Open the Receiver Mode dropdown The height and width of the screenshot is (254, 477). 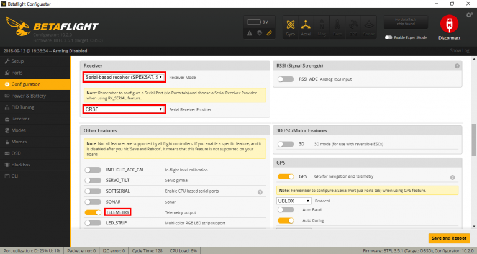(124, 77)
